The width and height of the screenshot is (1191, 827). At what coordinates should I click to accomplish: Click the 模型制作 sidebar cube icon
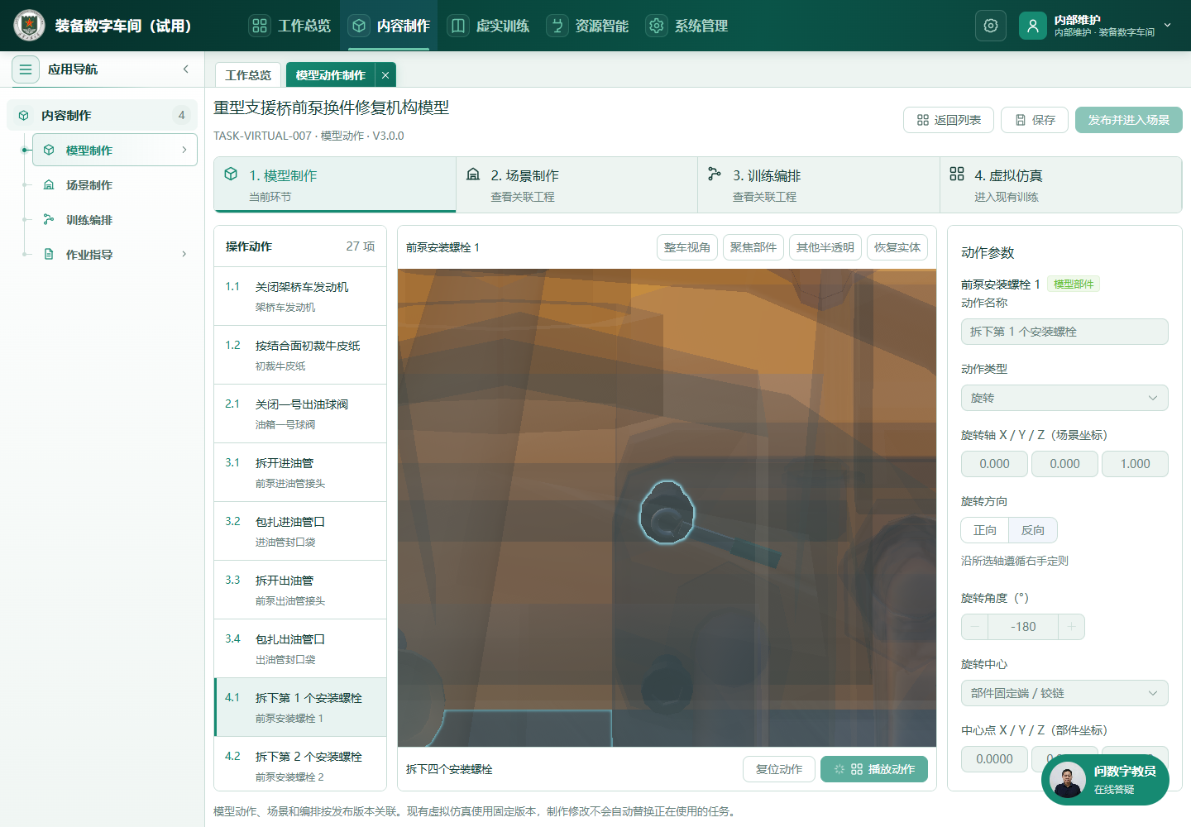(x=49, y=150)
